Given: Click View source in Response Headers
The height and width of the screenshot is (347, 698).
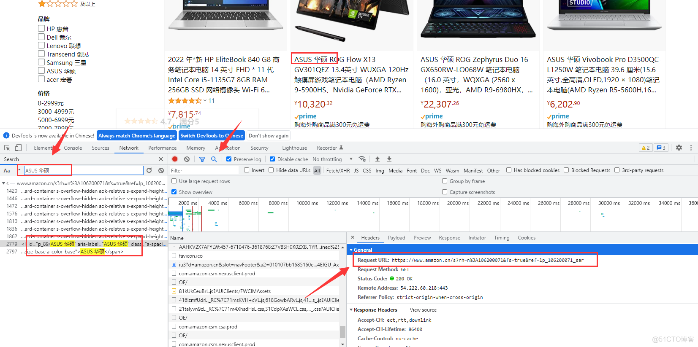Looking at the screenshot, I should pos(423,310).
